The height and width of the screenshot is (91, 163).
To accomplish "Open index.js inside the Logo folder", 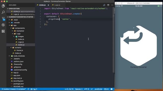I will point(21,39).
